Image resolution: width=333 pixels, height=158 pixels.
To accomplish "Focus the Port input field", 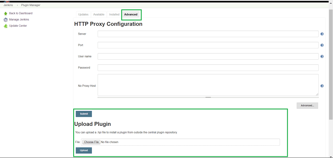I will [x=208, y=45].
